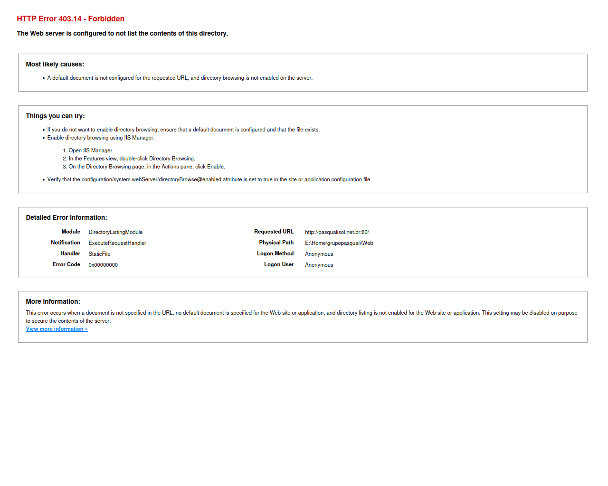
Task: Click the Notification label
Action: (66, 243)
